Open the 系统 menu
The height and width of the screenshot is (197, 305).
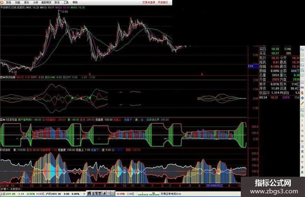[8, 3]
